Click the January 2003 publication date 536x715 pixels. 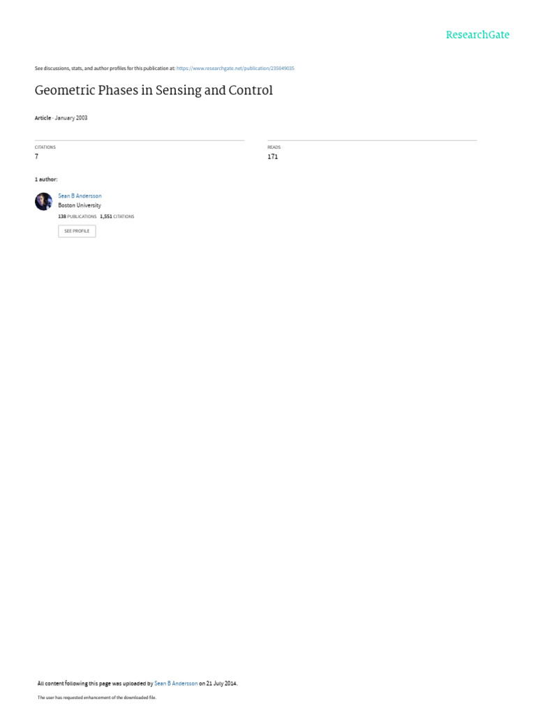click(71, 117)
